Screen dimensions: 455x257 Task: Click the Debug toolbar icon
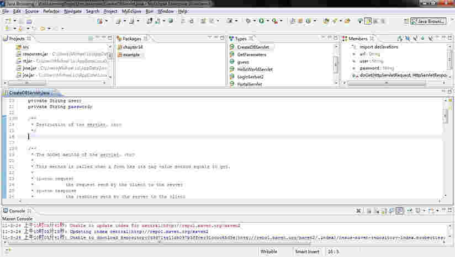(x=248, y=21)
